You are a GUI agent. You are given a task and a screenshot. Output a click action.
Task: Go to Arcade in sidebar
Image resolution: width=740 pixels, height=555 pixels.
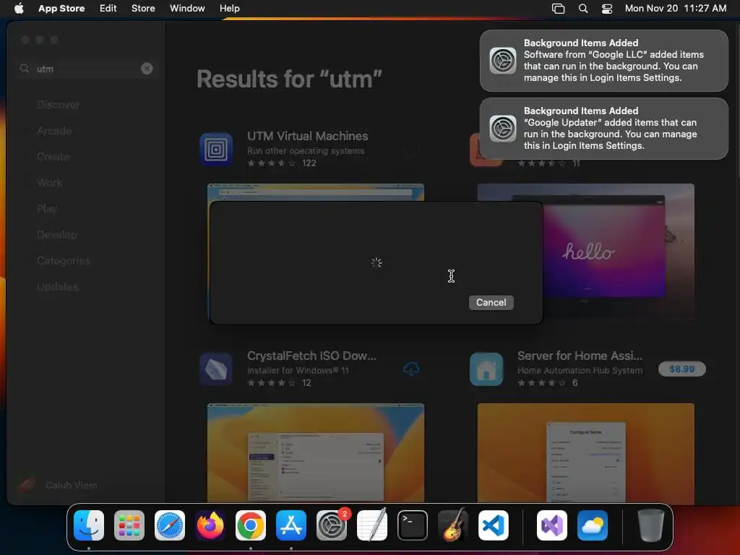[54, 131]
